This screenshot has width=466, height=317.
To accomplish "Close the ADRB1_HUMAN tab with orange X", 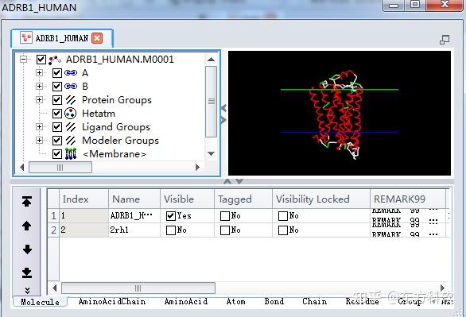I will coord(97,38).
